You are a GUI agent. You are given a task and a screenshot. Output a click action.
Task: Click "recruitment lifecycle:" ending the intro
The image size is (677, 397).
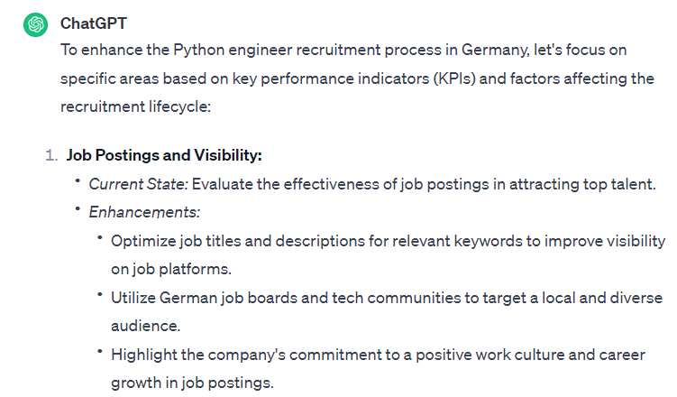coord(134,106)
